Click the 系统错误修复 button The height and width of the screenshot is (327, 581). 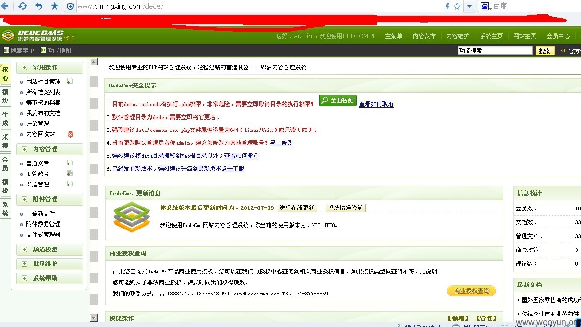coord(345,208)
